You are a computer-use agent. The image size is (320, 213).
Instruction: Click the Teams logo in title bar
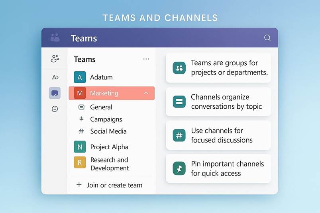55,38
